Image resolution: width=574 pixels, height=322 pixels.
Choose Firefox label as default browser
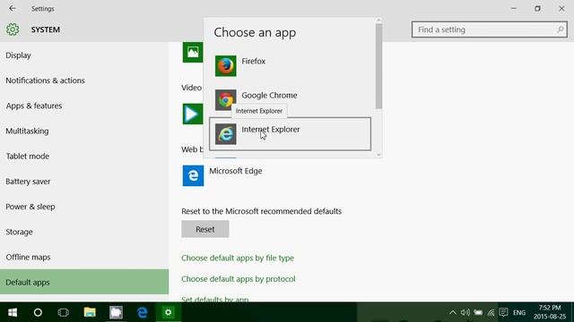click(x=253, y=61)
